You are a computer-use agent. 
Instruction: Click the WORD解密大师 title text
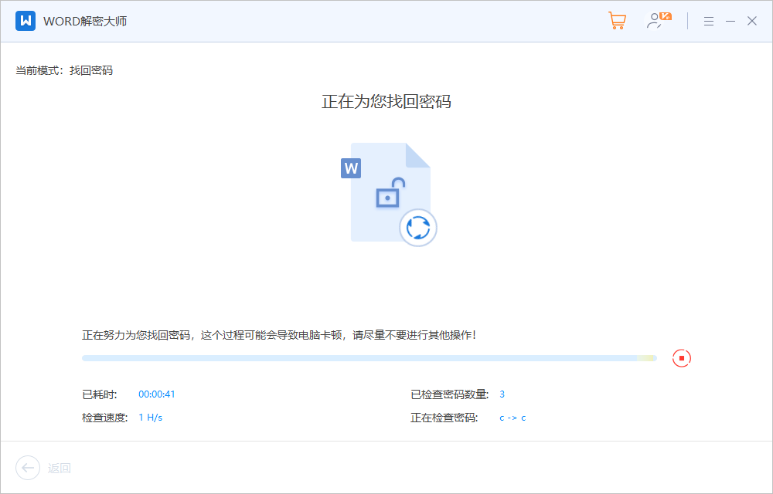click(x=85, y=22)
